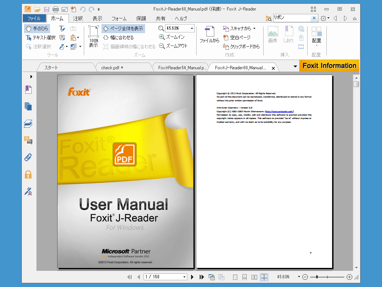This screenshot has width=382, height=287.
Task: Switch to the Comment (注釈) ribbon tab
Action: [x=78, y=18]
